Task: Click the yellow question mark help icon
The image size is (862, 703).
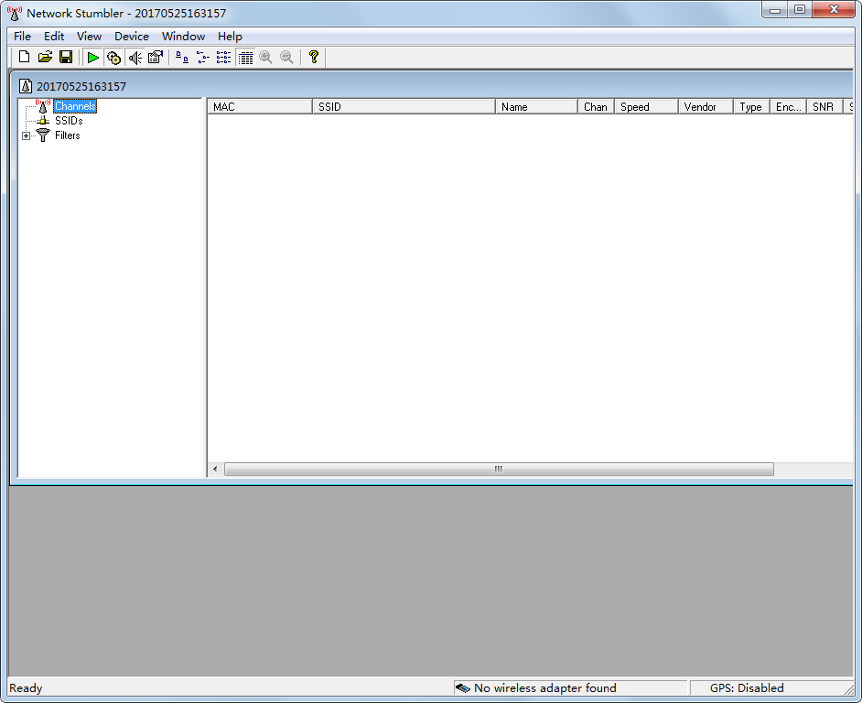Action: [x=313, y=58]
